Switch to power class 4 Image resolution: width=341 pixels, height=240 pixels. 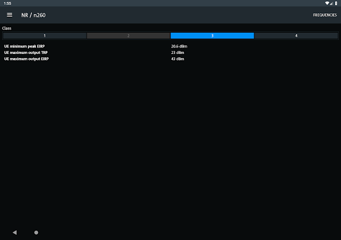(296, 35)
